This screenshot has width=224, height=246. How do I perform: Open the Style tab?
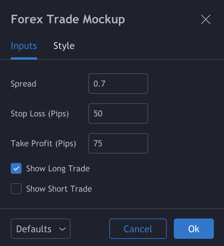point(64,46)
